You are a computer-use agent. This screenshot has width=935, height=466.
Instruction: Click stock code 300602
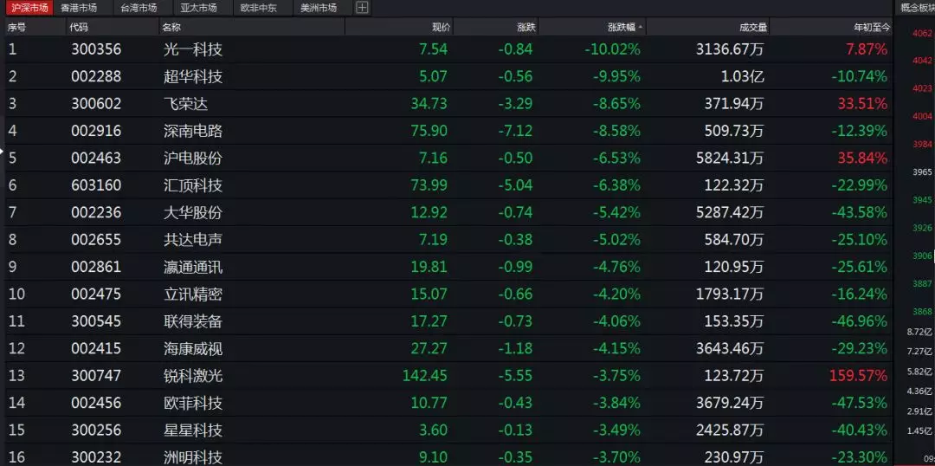pyautogui.click(x=96, y=104)
